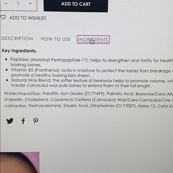173x173 pixels.
Task: Click the quantity field showing 1
Action: pyautogui.click(x=18, y=3)
